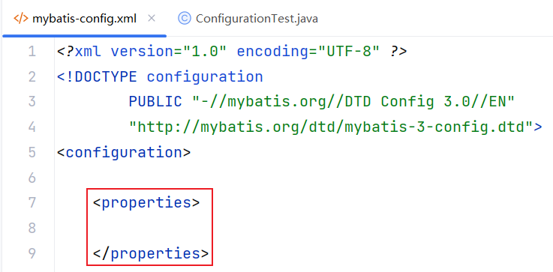Click the Java class icon on ConfigurationTest.java tab
Viewport: 553px width, 272px height.
184,18
